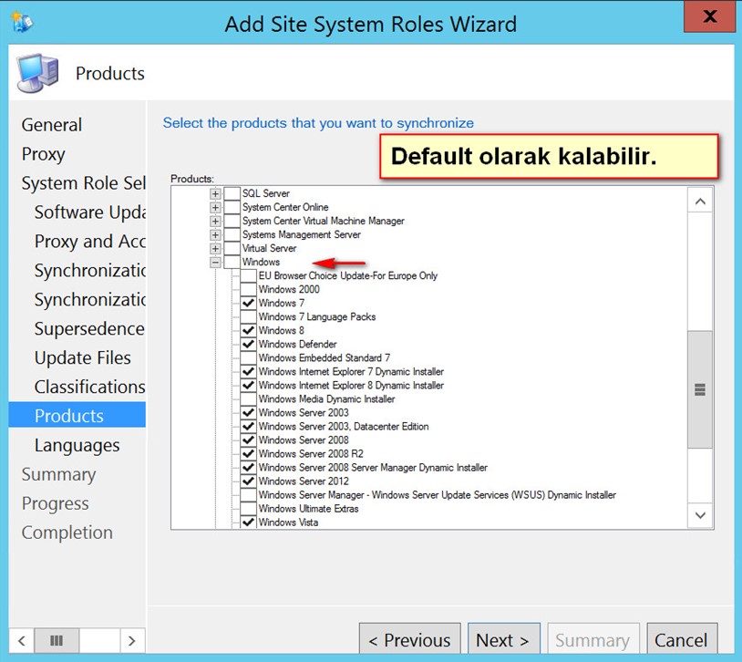Click the products list vertical scrollbar thumb
This screenshot has height=662, width=742.
[x=700, y=389]
